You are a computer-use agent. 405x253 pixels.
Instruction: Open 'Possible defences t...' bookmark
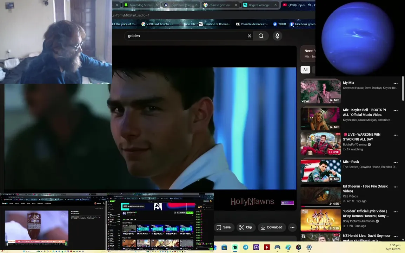(x=252, y=24)
